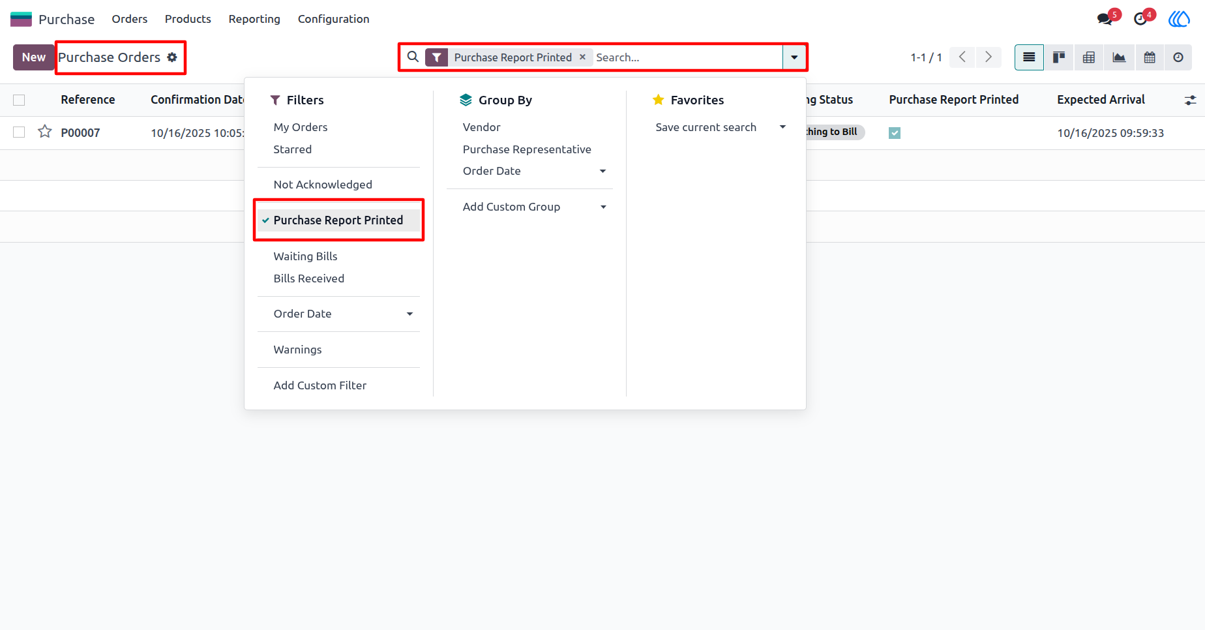This screenshot has height=630, width=1205.
Task: Open the conversations messages icon
Action: pos(1105,19)
